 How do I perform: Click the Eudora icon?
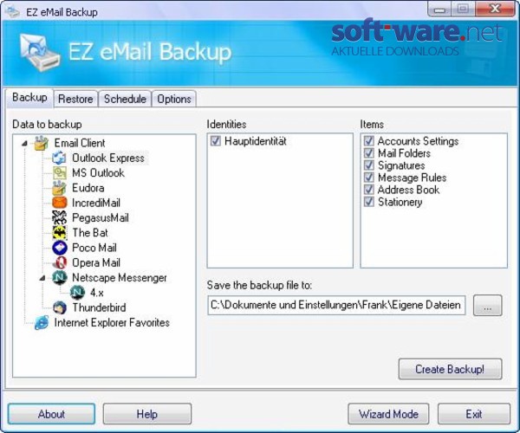click(x=59, y=188)
